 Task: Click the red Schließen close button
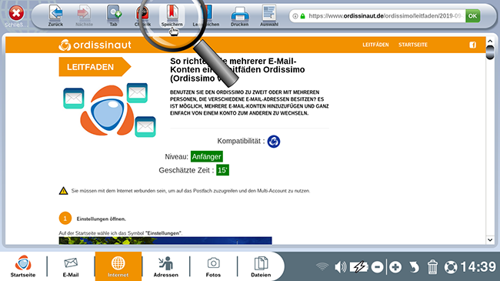[x=16, y=13]
